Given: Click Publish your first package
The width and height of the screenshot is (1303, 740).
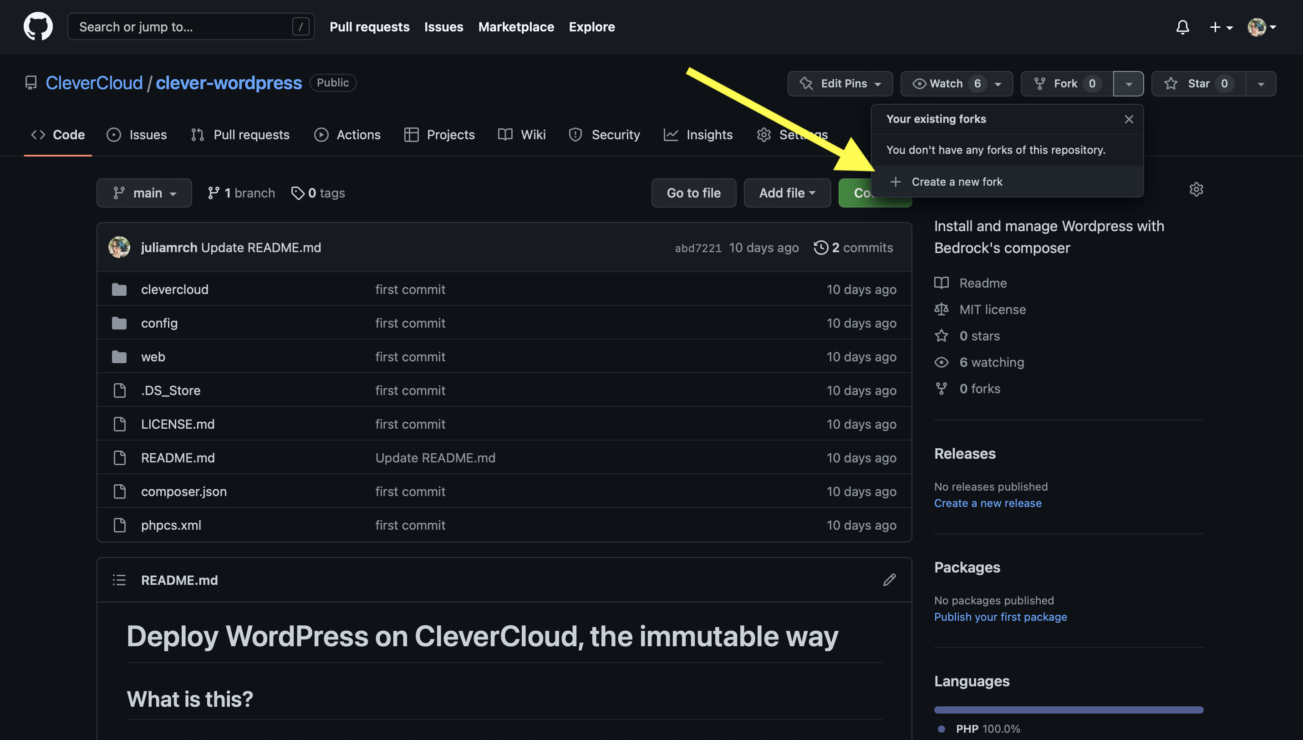Looking at the screenshot, I should 1001,617.
